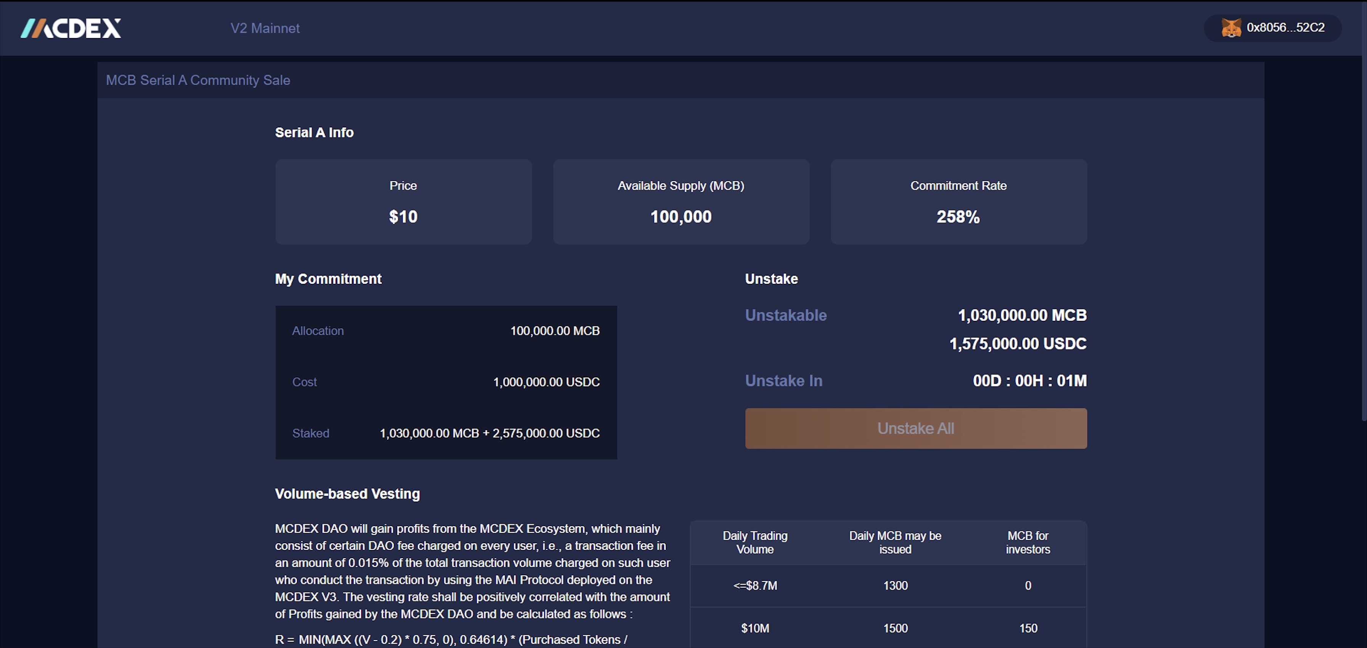Click the Price $10 value

pyautogui.click(x=403, y=217)
